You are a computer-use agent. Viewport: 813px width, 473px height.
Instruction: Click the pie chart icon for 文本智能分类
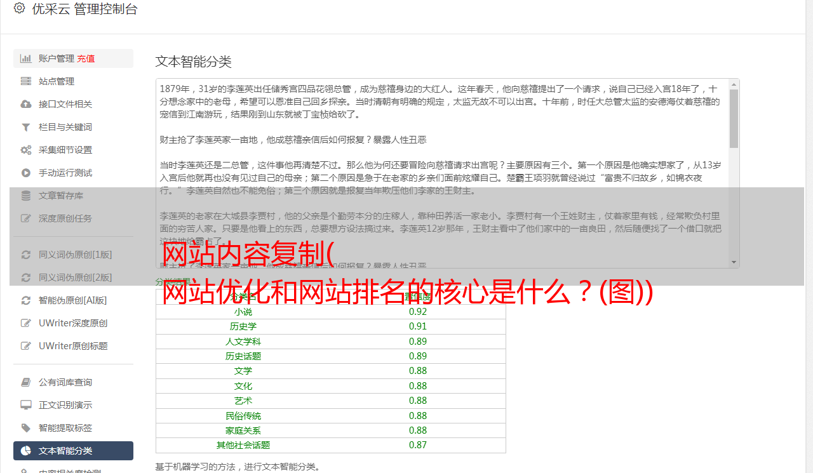click(26, 451)
